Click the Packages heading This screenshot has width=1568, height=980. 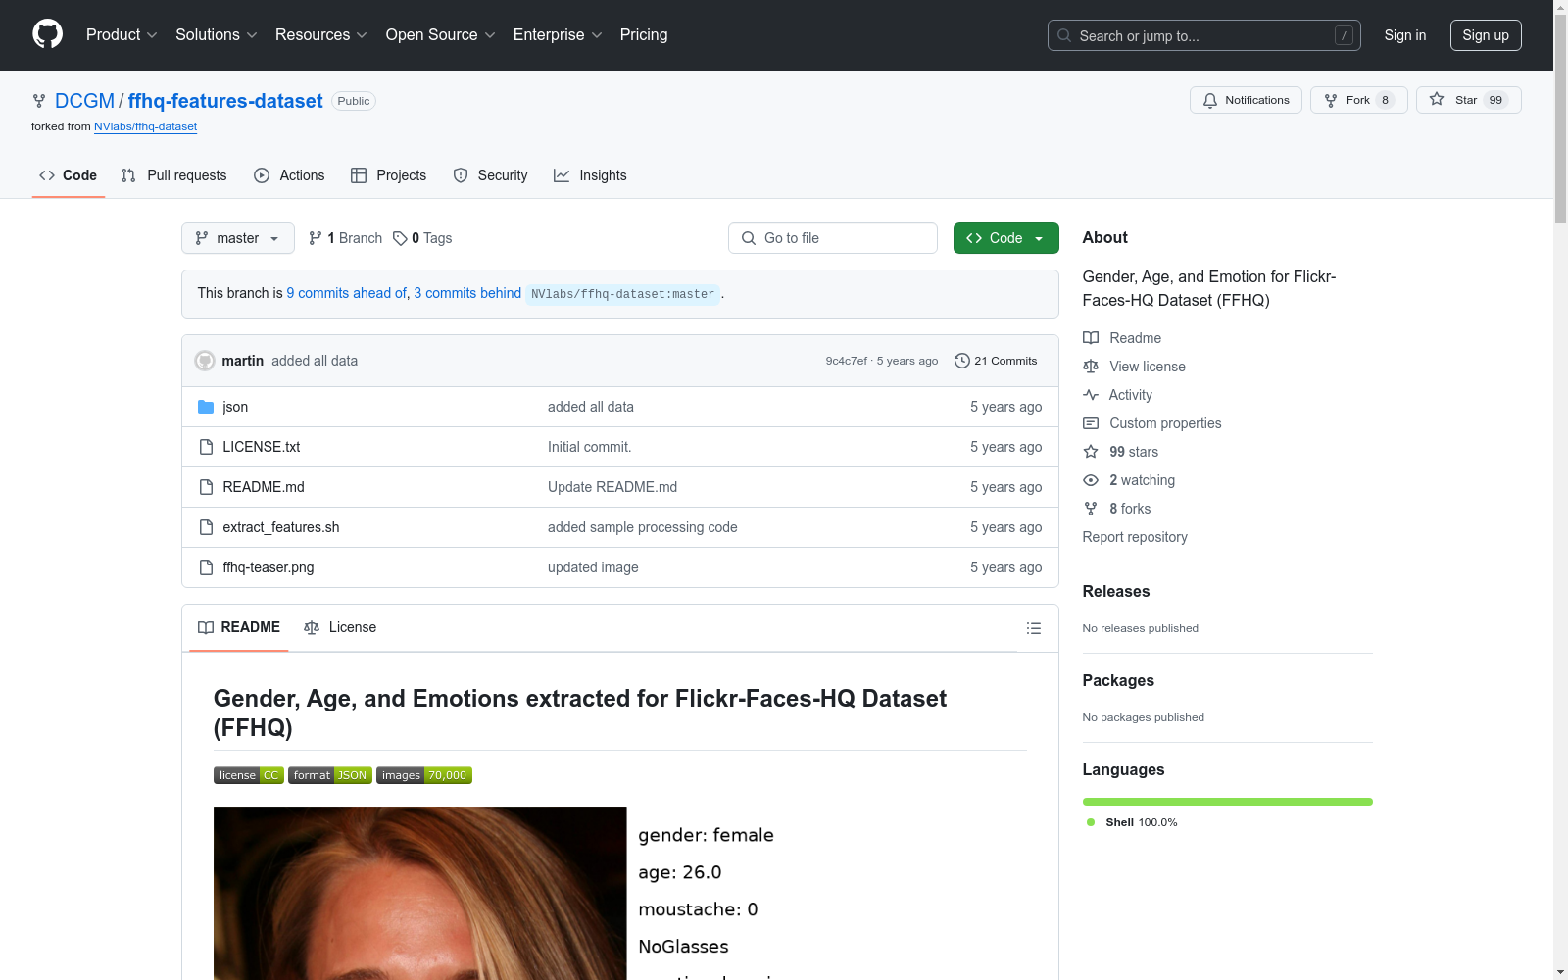pos(1118,680)
